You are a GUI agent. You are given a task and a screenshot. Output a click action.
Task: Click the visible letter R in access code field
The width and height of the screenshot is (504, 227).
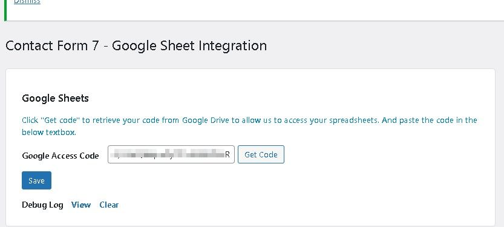[227, 154]
